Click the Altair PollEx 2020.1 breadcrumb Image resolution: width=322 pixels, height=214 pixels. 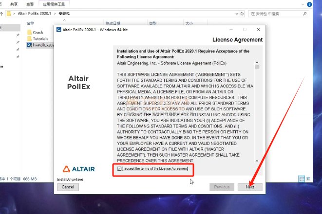pyautogui.click(x=34, y=14)
